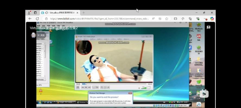Select the Virtualbox bilibili browser tab
Image resolution: width=241 pixels, height=108 pixels.
tap(60, 13)
